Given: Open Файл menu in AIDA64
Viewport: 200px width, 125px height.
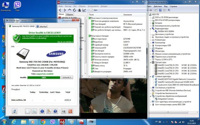Looking at the screenshot, I should coord(61,6).
